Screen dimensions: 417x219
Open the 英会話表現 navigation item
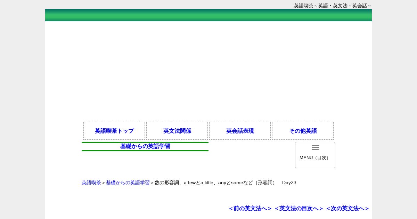[x=240, y=131]
